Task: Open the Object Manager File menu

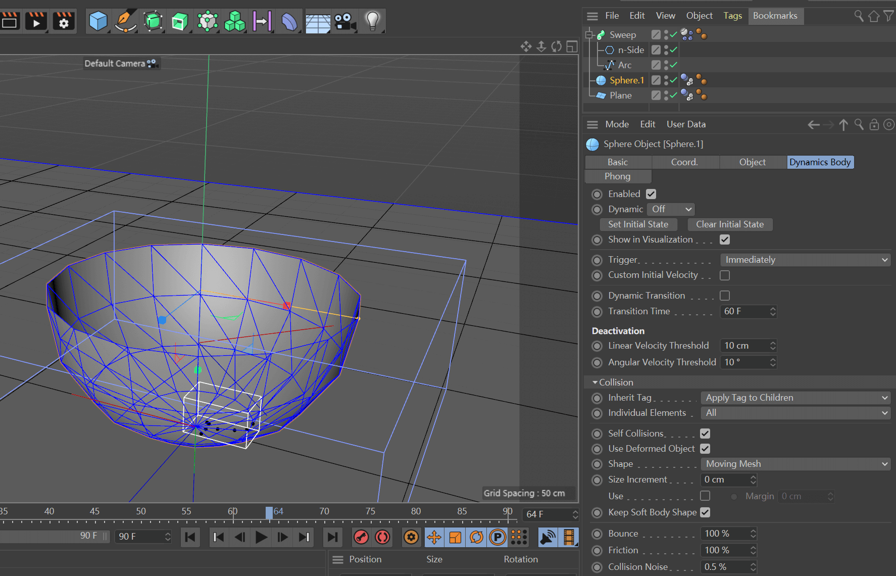Action: [612, 16]
